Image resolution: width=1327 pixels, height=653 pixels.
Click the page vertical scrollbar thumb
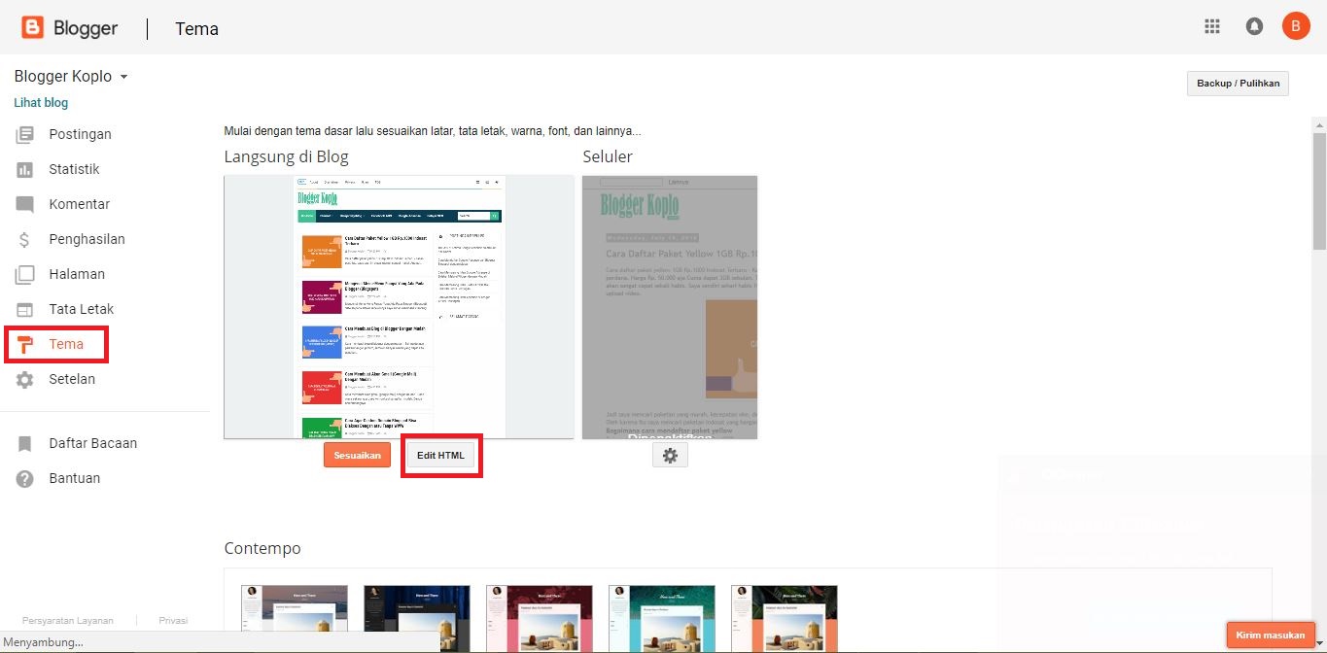coord(1319,191)
